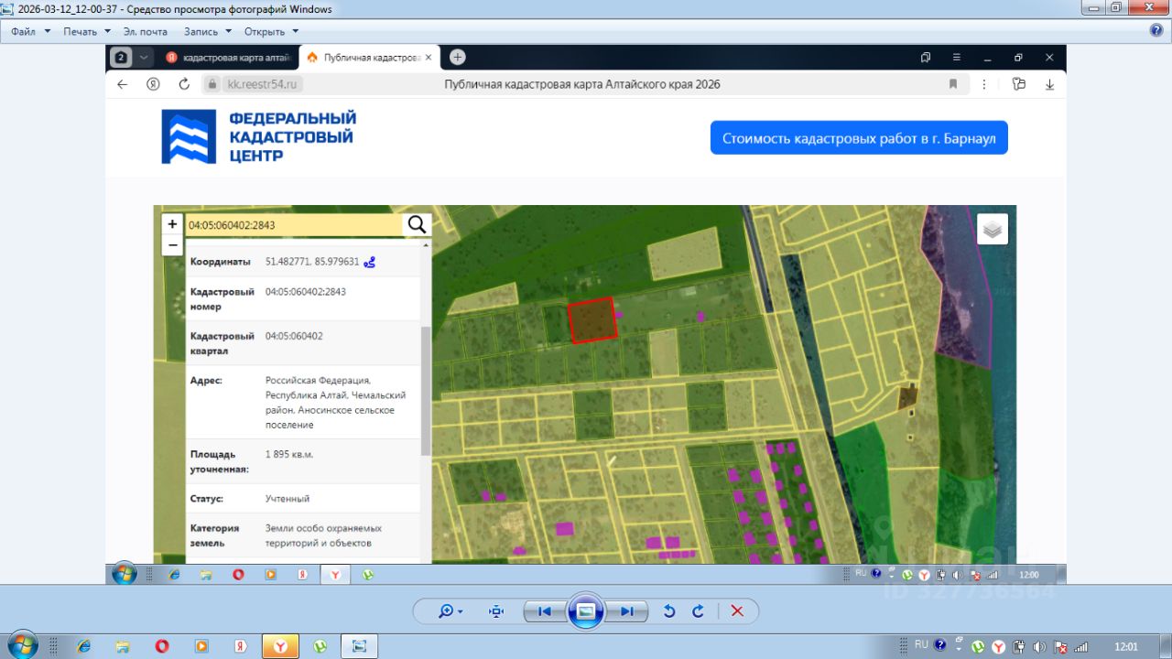The height and width of the screenshot is (659, 1172).
Task: Open the browser downloads arrow
Action: [1050, 84]
